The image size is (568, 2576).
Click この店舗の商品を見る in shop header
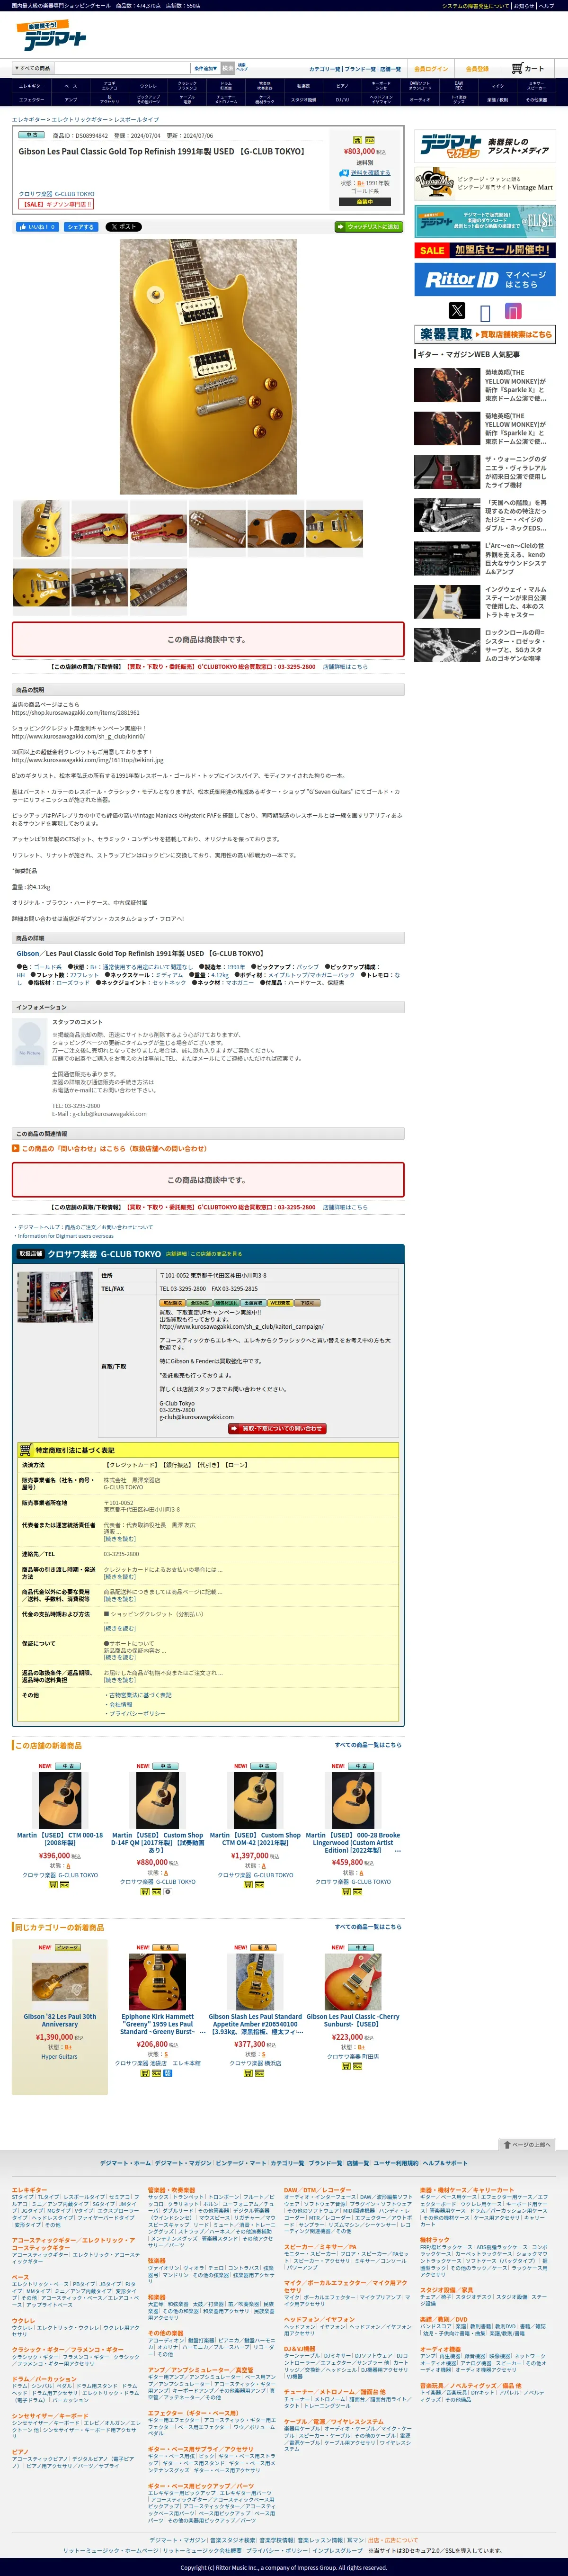[216, 1254]
